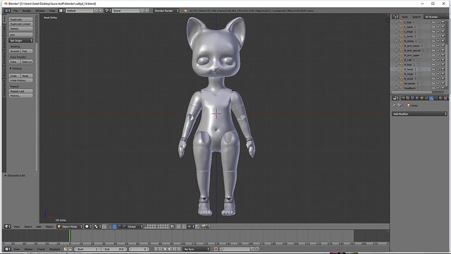Open the Object properties cube tab icon
451x254 pixels.
422,98
